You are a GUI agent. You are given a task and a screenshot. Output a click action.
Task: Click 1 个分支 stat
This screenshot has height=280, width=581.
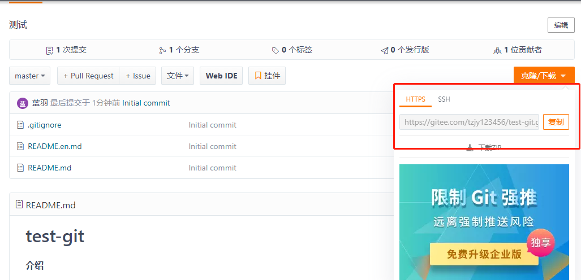coord(179,50)
